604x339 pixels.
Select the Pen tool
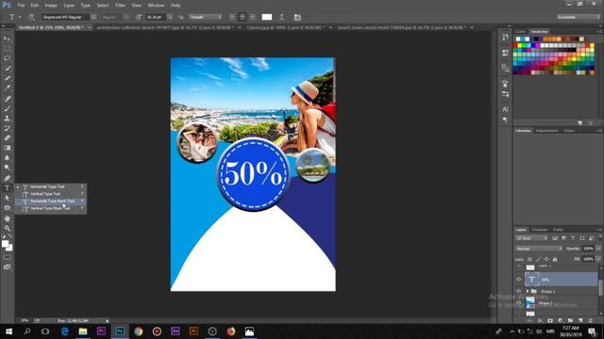(7, 178)
